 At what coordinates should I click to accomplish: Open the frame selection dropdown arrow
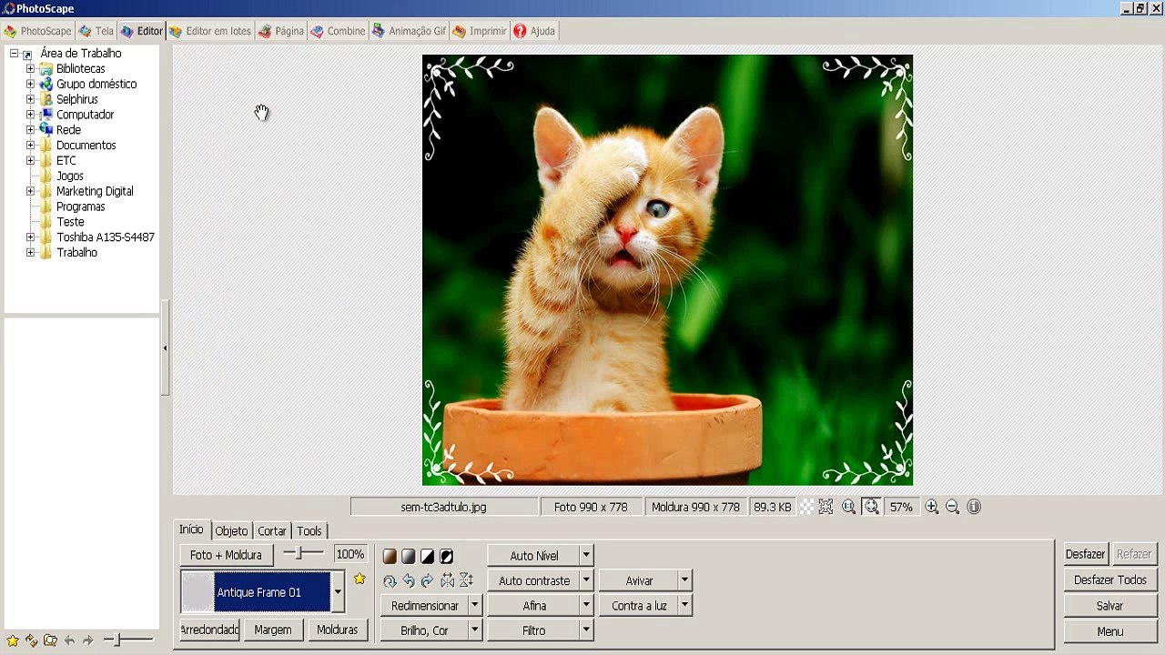338,592
